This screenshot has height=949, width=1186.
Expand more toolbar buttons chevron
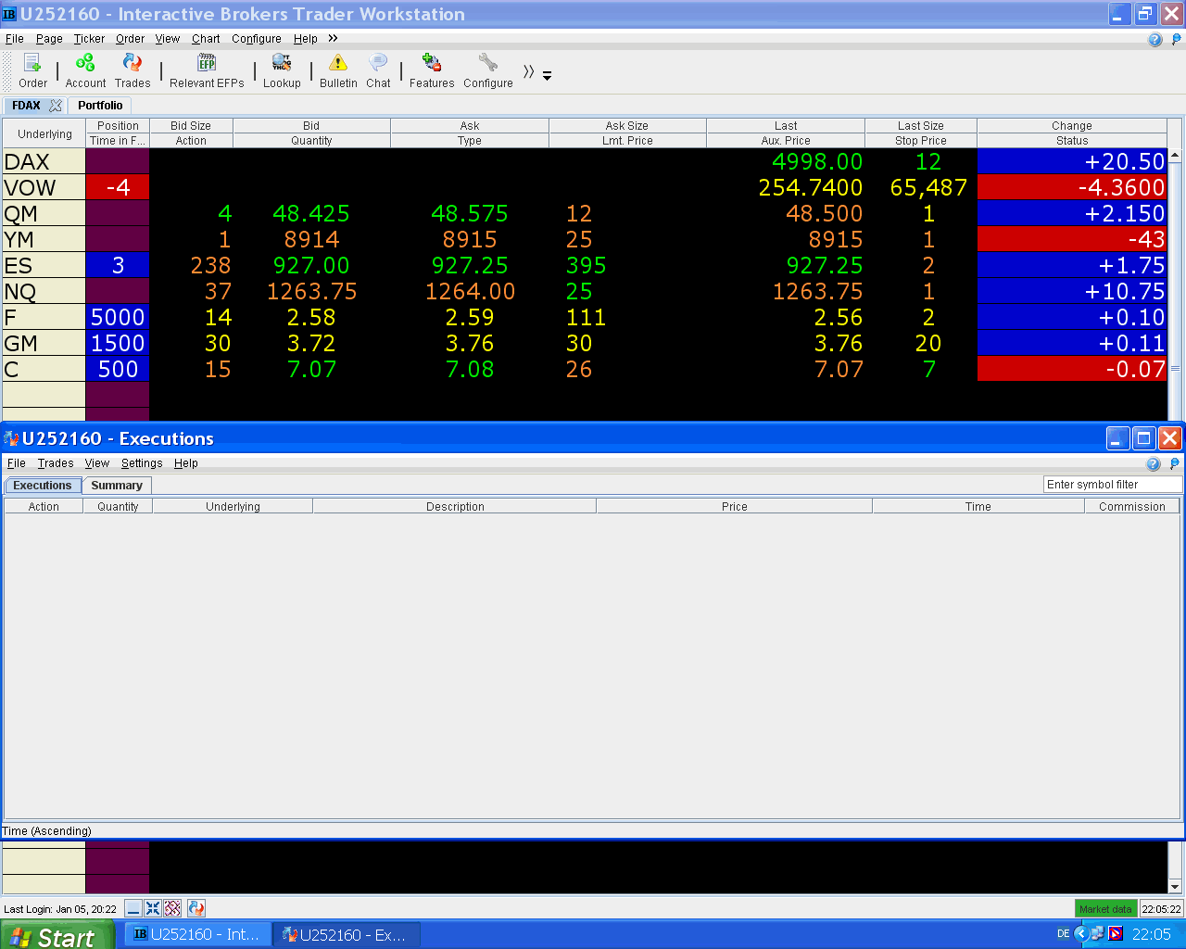[x=528, y=71]
